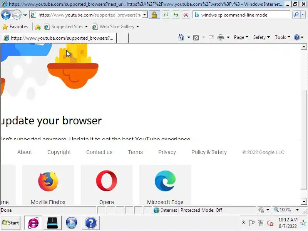The image size is (308, 231).
Task: Follow the Privacy footer link
Action: click(167, 152)
